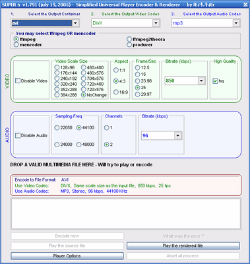This screenshot has width=250, height=264.
Task: Select the producer radio button
Action: tap(129, 45)
